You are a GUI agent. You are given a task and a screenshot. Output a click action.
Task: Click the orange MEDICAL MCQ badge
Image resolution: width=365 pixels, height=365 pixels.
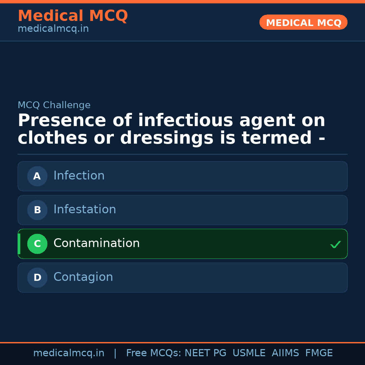point(303,23)
